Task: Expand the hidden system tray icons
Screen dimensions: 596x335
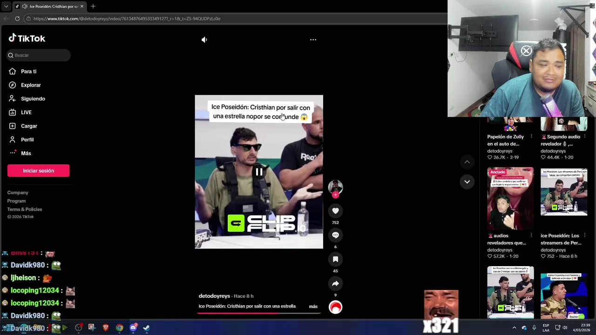Action: (x=514, y=328)
